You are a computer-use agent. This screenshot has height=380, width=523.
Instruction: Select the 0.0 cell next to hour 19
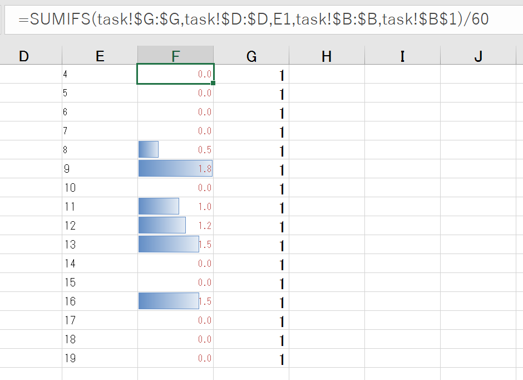175,358
